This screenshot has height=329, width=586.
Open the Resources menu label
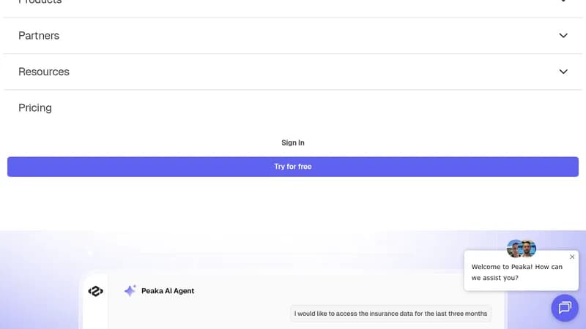tap(44, 72)
